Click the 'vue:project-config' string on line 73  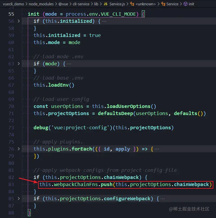(80, 127)
